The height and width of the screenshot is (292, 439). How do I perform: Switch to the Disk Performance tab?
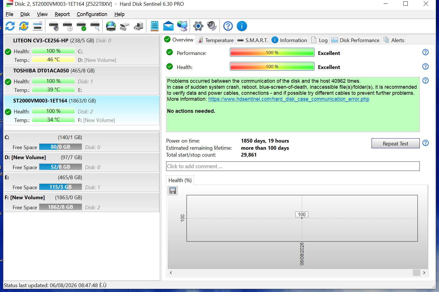[x=355, y=40]
